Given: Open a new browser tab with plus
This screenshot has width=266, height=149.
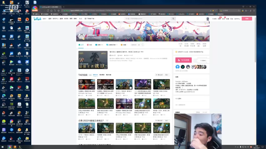Looking at the screenshot, I should click(x=64, y=7).
